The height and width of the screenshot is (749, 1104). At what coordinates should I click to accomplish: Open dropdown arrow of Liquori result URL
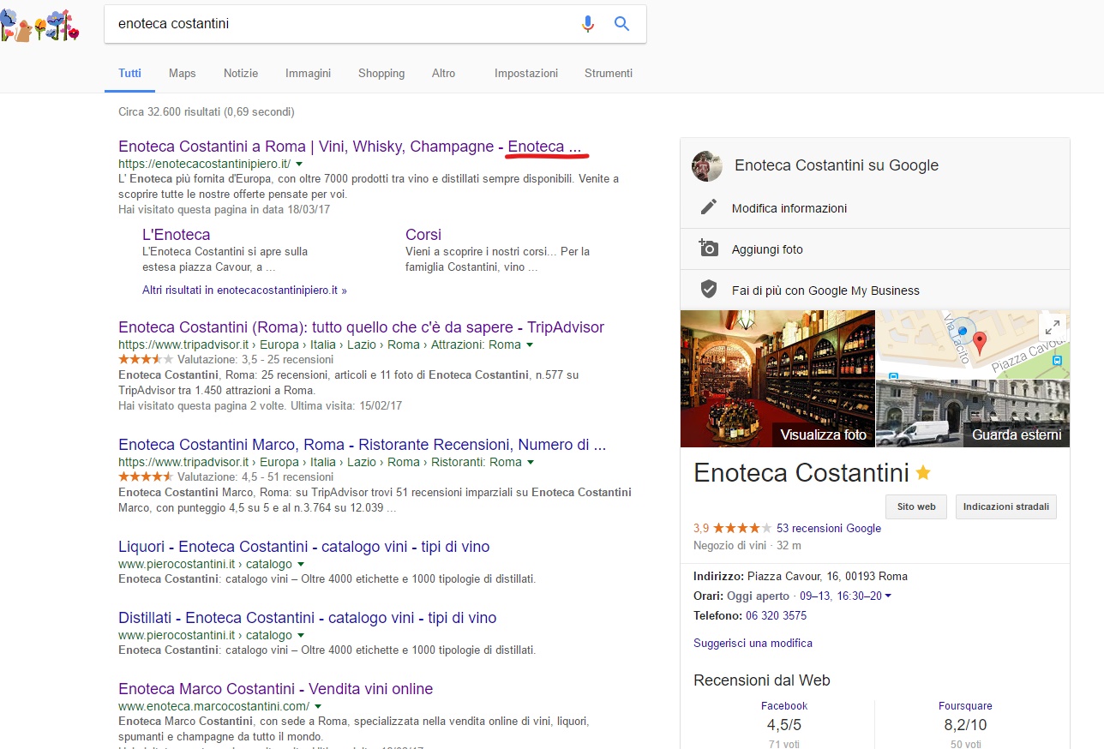click(300, 565)
